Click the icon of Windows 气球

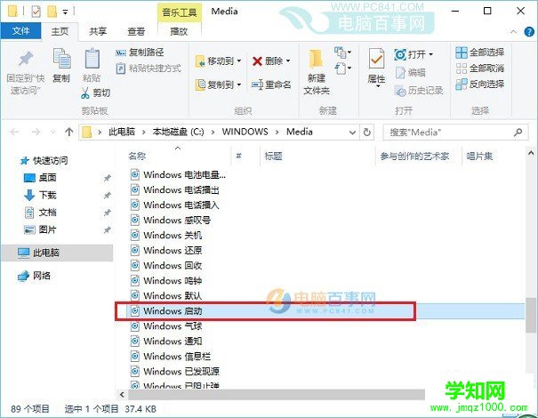[x=135, y=326]
